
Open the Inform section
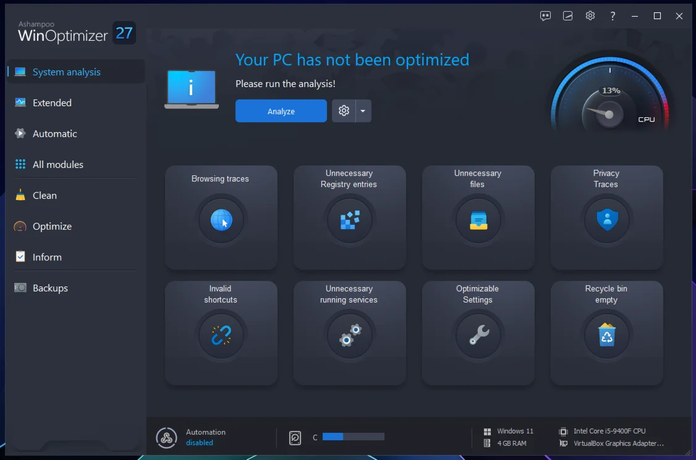[x=76, y=257]
